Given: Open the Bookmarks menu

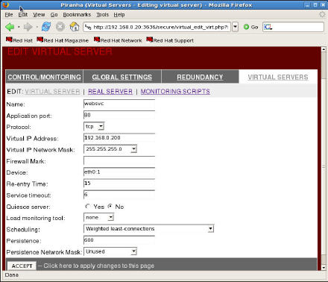Looking at the screenshot, I should click(77, 15).
